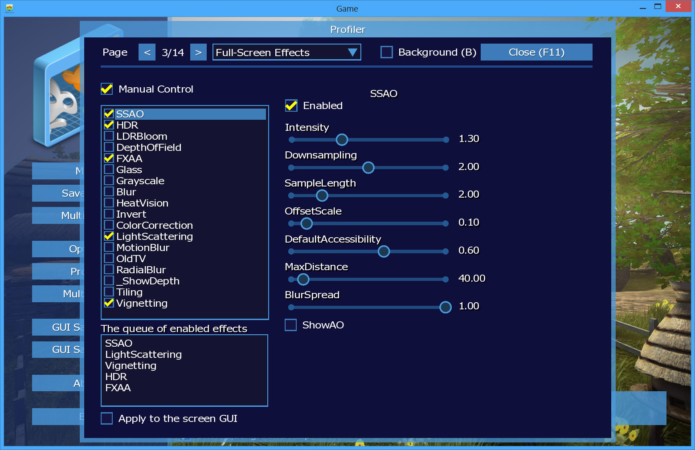Go to the previous Profiler page
This screenshot has height=450, width=695.
tap(147, 53)
